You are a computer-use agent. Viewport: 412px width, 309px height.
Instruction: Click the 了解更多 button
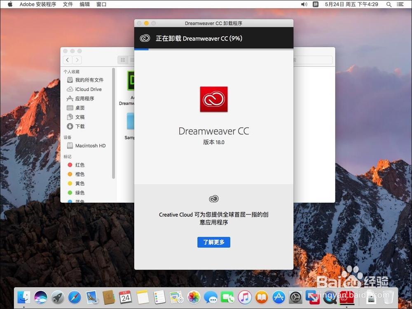click(213, 242)
